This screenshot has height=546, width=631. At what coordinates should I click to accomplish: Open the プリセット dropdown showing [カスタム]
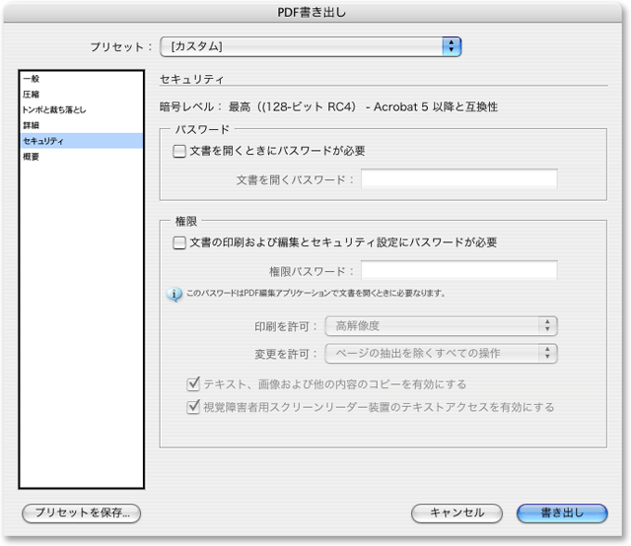[x=312, y=46]
